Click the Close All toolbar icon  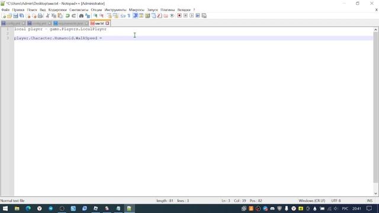[x=34, y=16]
